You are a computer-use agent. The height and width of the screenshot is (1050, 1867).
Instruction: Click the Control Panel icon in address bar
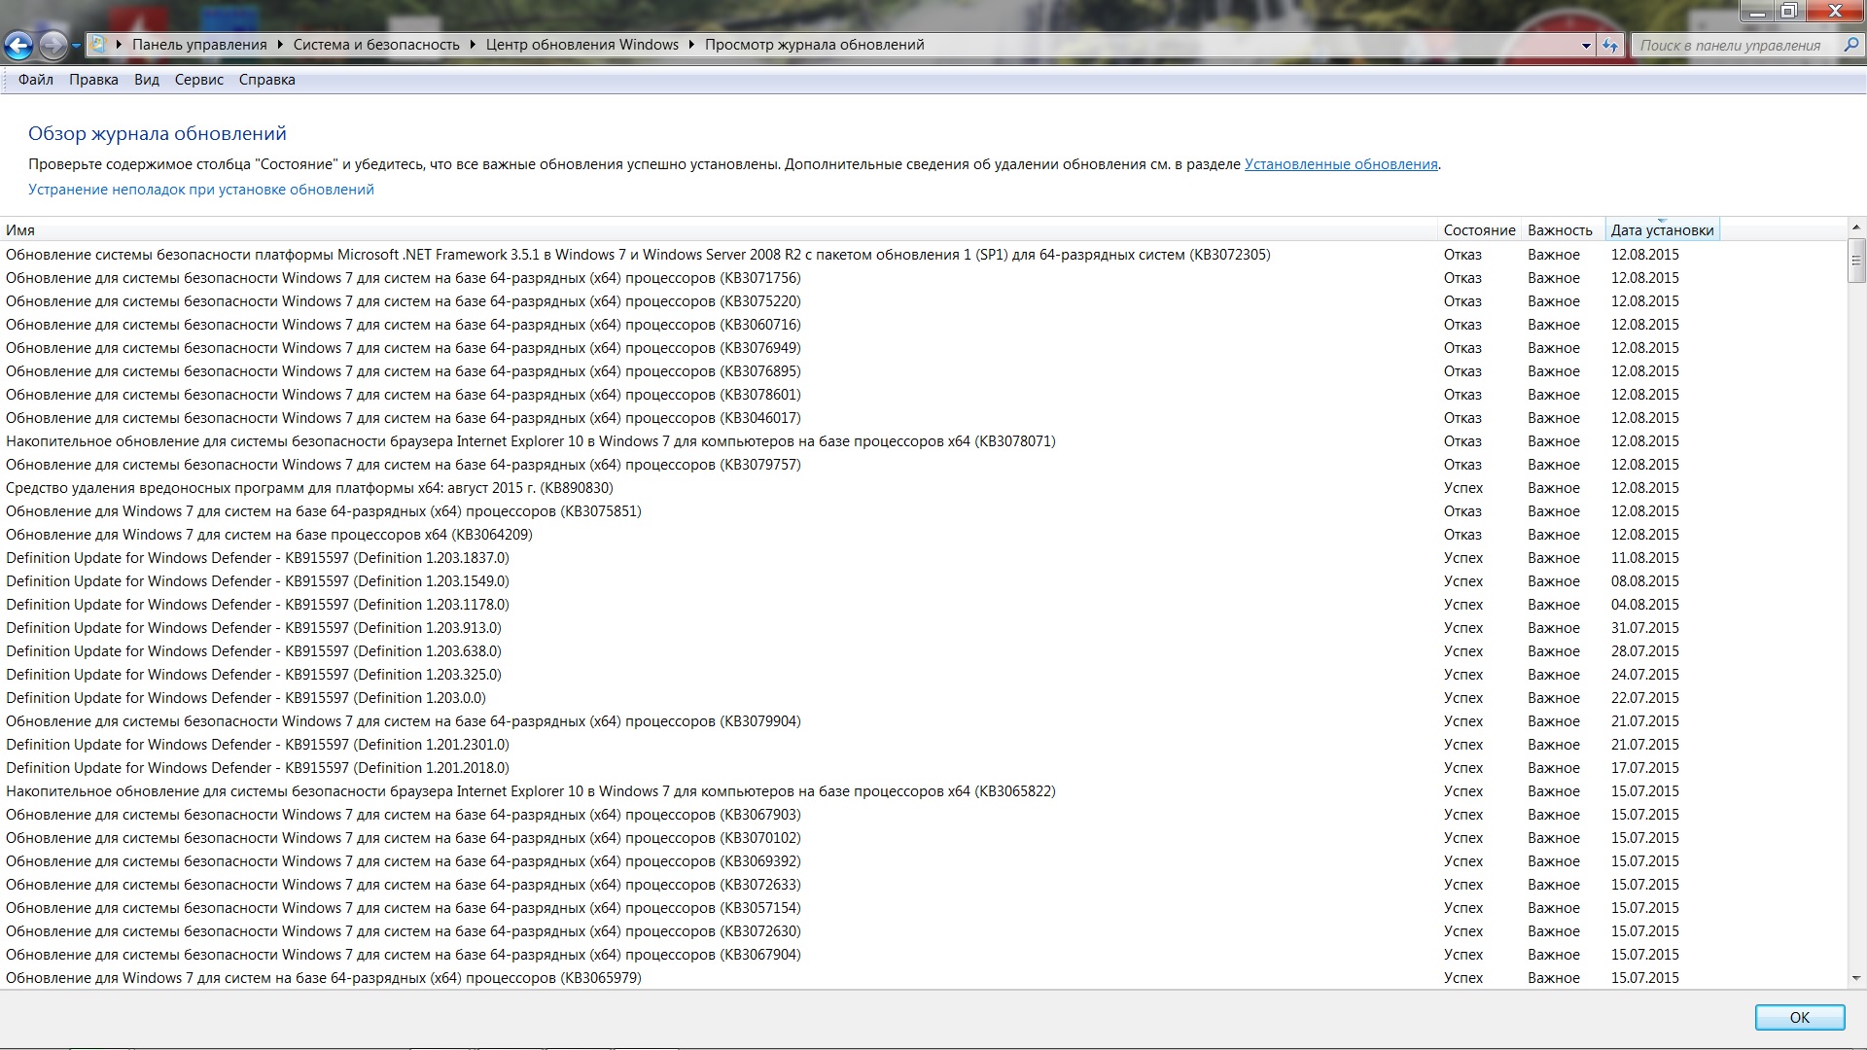(98, 45)
